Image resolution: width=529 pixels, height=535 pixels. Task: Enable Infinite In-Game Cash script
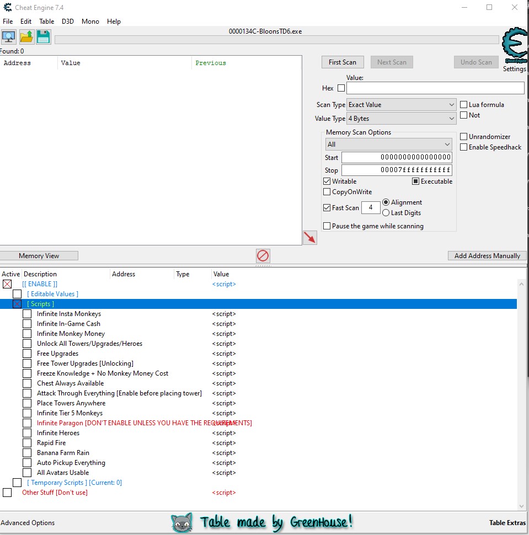pos(27,323)
